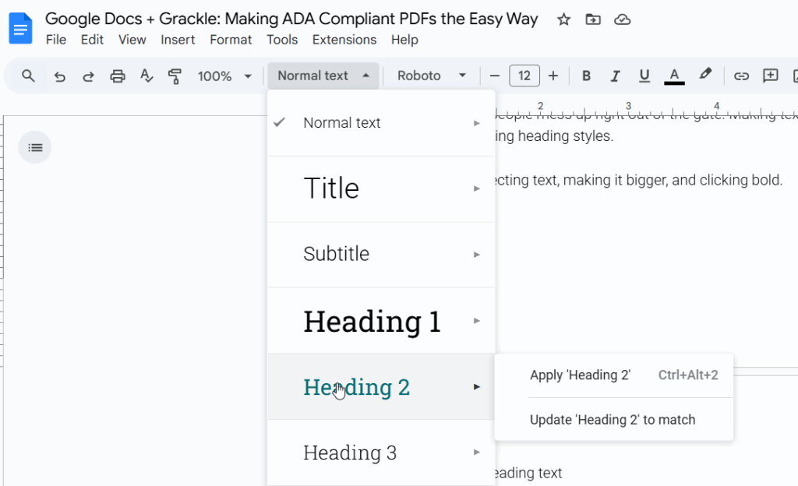Click the print icon in toolbar
This screenshot has width=798, height=486.
pyautogui.click(x=118, y=76)
